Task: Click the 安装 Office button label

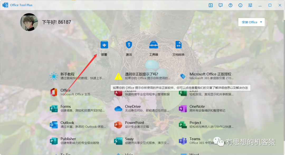Action: click(x=250, y=22)
